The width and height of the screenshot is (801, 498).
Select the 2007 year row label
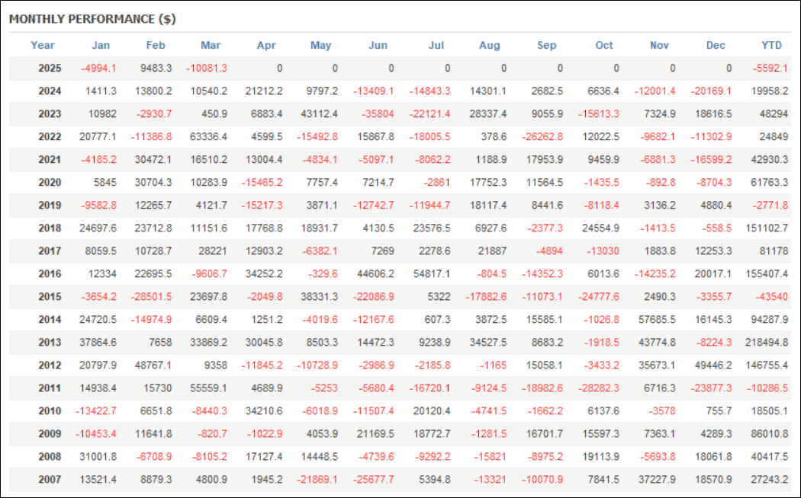[50, 480]
